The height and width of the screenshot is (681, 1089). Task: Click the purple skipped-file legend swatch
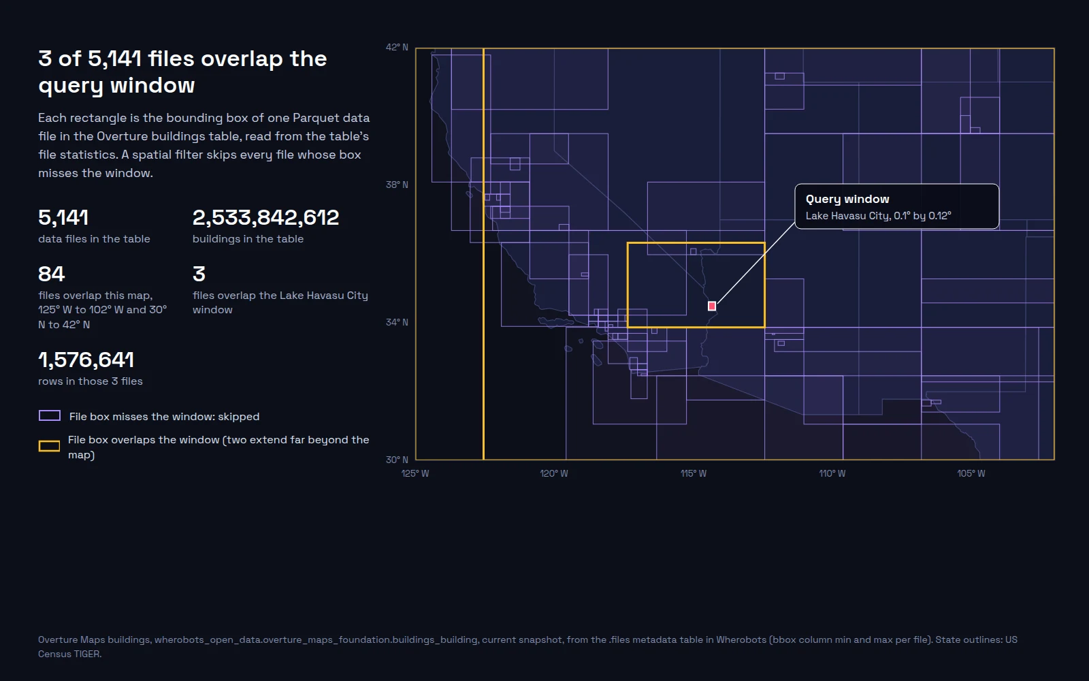(x=50, y=416)
